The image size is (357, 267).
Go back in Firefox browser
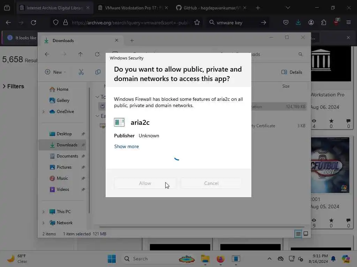pyautogui.click(x=8, y=23)
